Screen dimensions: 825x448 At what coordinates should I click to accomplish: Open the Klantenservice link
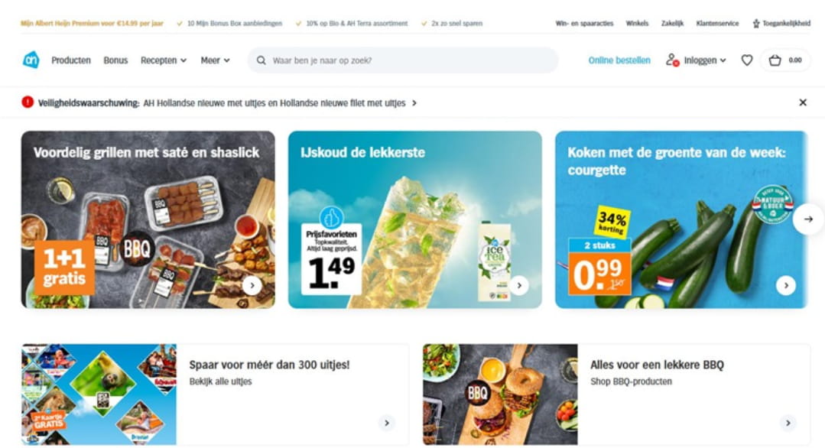tap(717, 23)
